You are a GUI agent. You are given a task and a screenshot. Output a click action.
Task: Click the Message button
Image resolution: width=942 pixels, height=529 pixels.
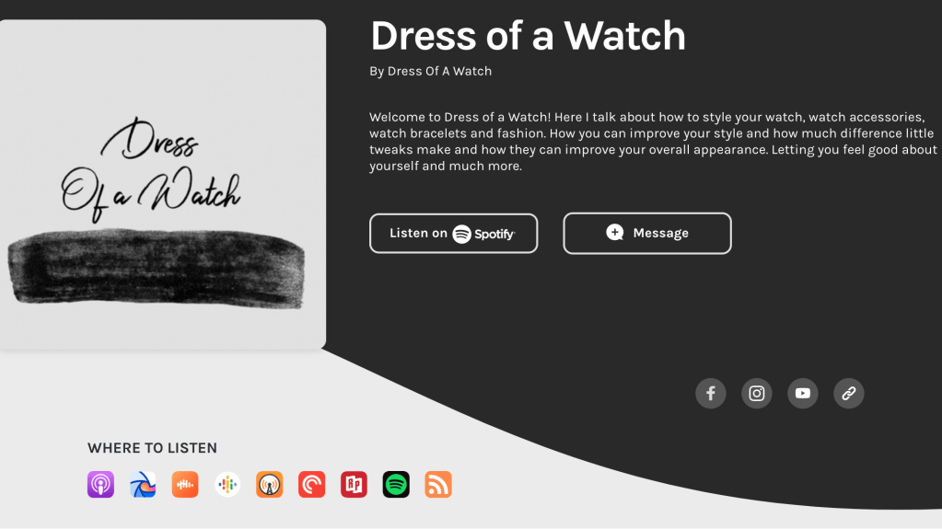pyautogui.click(x=647, y=233)
